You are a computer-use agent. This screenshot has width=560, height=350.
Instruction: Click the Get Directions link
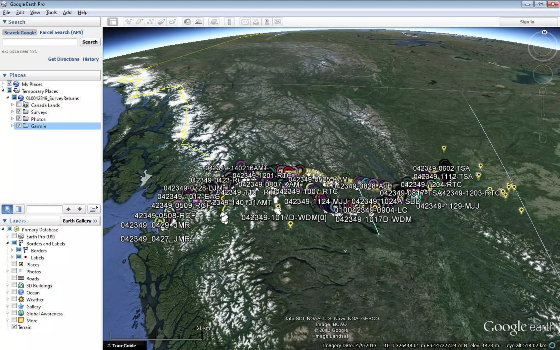tap(63, 59)
